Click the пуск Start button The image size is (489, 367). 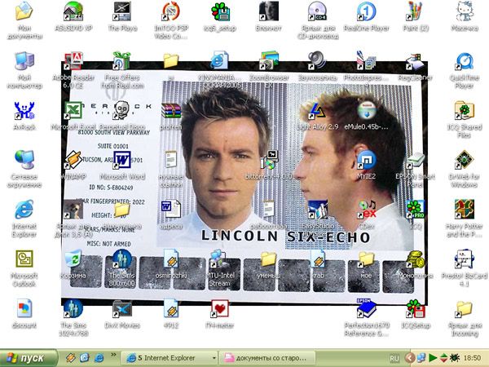coord(29,358)
